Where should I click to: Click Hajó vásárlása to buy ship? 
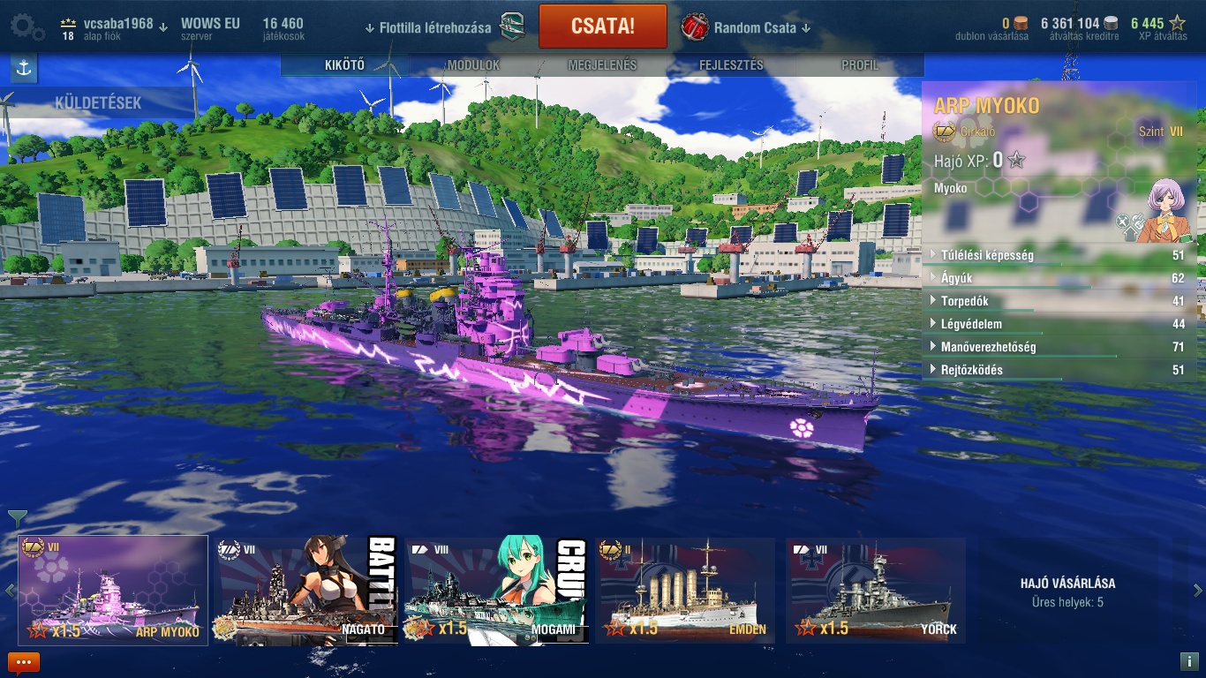(1067, 584)
